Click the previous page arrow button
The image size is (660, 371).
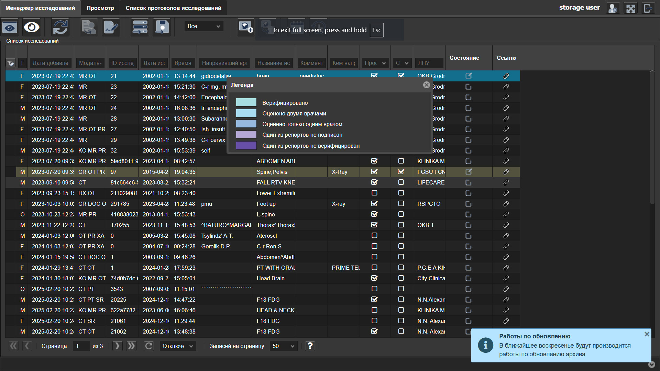[x=27, y=346]
